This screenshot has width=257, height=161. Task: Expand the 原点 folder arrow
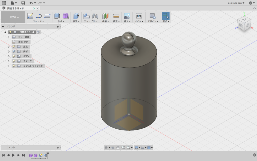pyautogui.click(x=9, y=47)
